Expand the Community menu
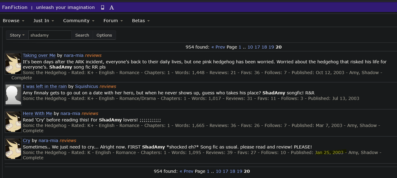The width and height of the screenshot is (397, 178). pos(78,21)
